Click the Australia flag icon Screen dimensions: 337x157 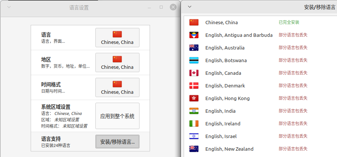tap(194, 48)
